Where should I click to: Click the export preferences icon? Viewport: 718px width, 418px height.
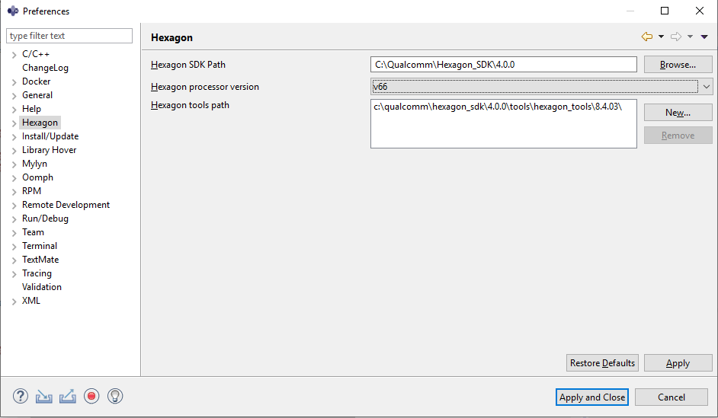click(67, 396)
